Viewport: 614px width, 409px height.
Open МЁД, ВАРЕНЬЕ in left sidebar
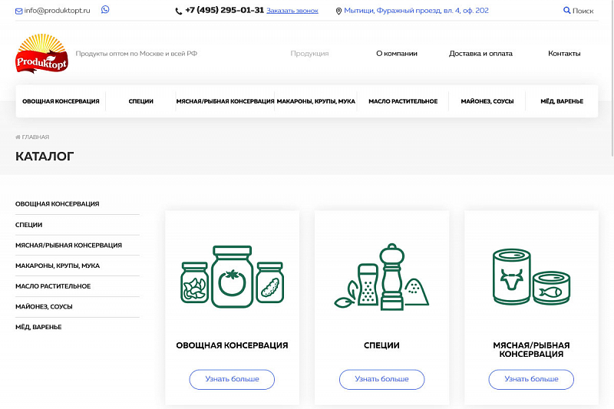[x=38, y=327]
